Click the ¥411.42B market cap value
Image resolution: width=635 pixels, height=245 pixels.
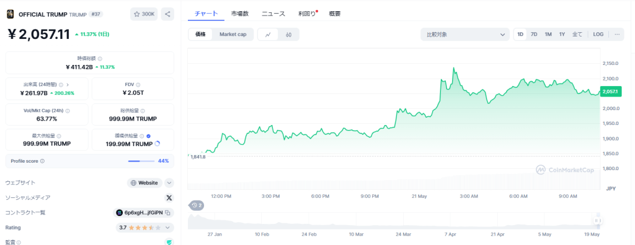(79, 67)
